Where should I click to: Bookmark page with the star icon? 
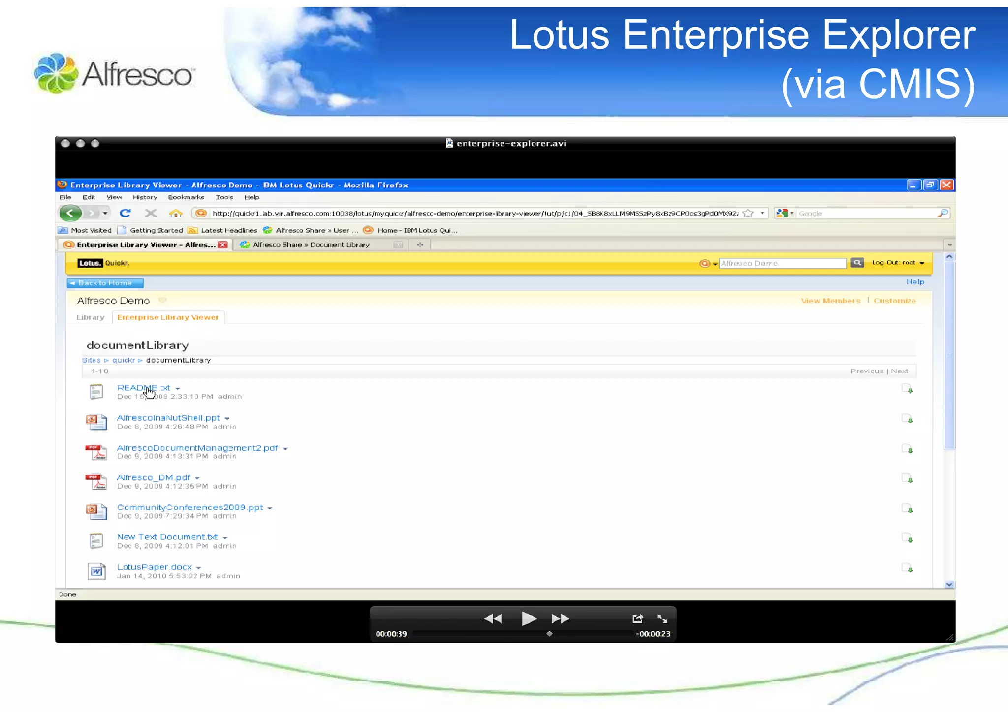pos(748,213)
